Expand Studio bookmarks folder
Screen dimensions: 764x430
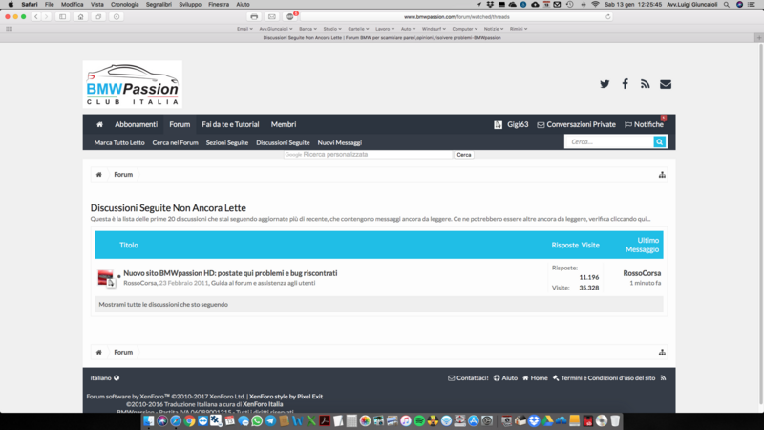click(x=332, y=29)
